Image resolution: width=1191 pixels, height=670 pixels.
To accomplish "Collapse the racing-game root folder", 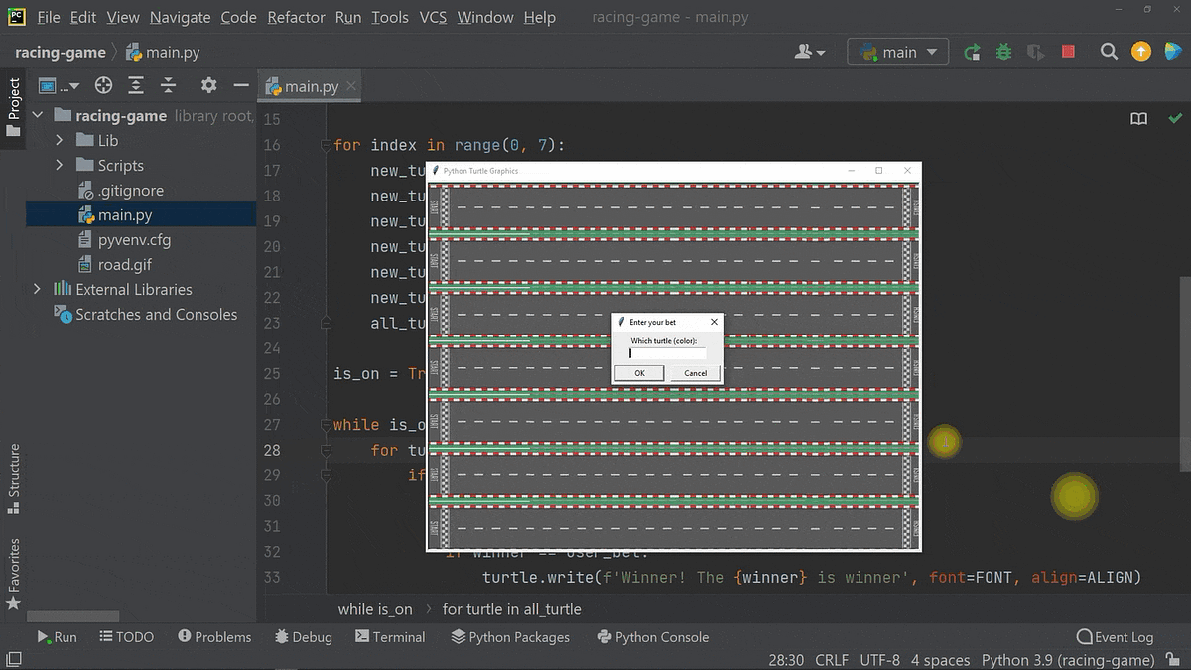I will (38, 115).
